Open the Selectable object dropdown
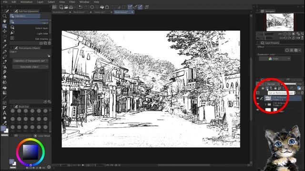Image resolution: width=305 pixels, height=171 pixels. [30, 66]
